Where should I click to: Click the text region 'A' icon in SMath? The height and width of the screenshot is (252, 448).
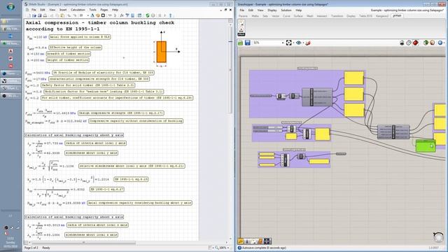coord(92,15)
